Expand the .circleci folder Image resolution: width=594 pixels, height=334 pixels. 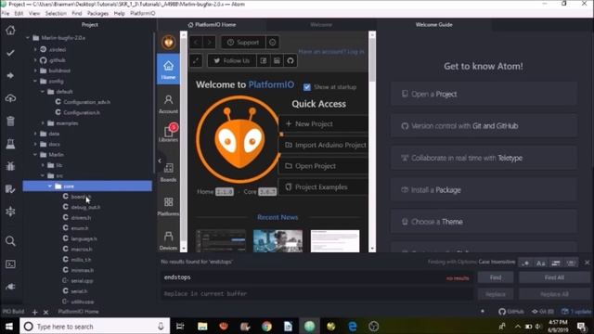click(35, 49)
